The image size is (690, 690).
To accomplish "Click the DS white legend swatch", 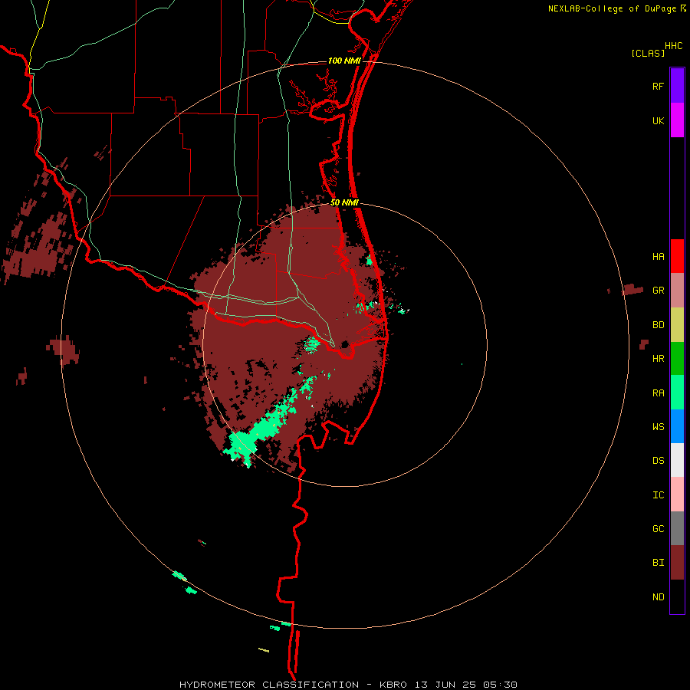I will pyautogui.click(x=677, y=460).
